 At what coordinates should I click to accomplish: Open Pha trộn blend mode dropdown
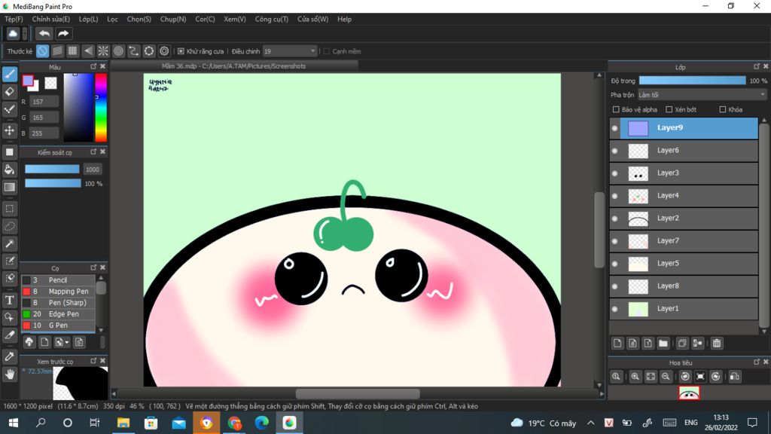[702, 94]
